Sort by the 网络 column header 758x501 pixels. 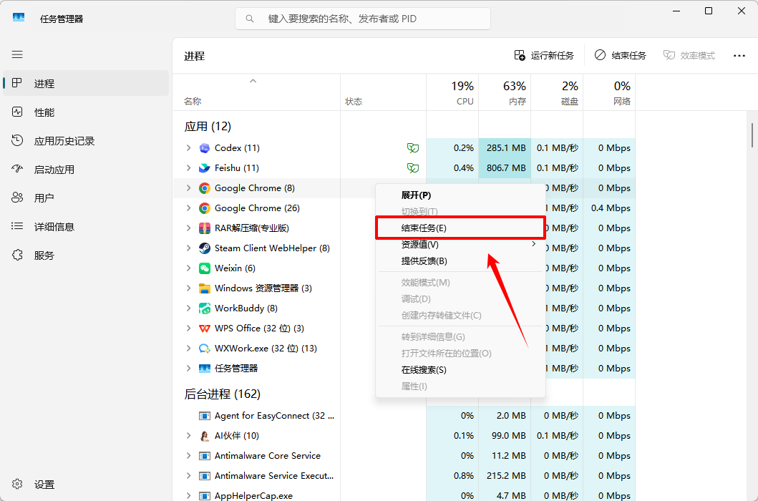(x=609, y=93)
